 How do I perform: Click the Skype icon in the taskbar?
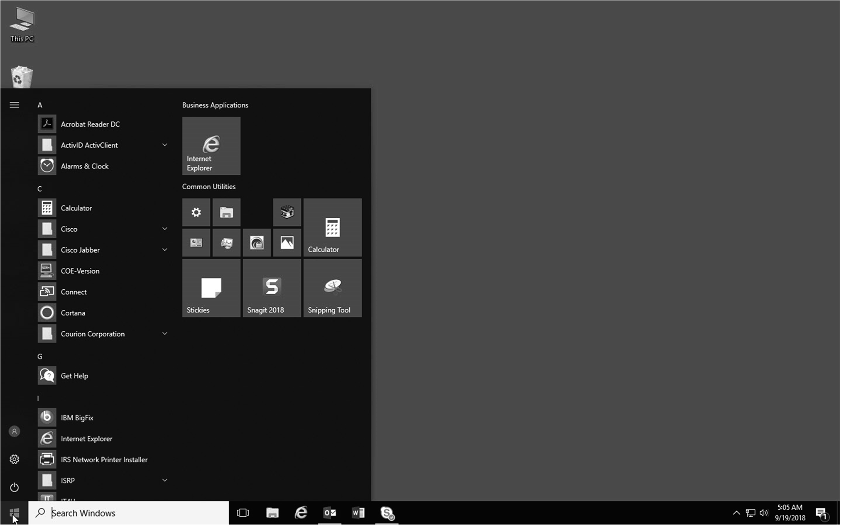(387, 513)
